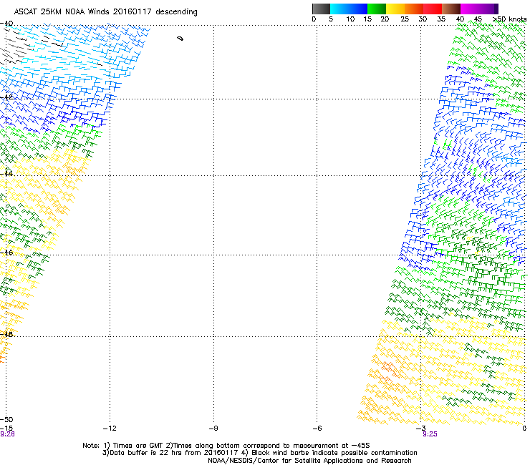
Task: Click the -3 longitude axis label
Action: [420, 429]
